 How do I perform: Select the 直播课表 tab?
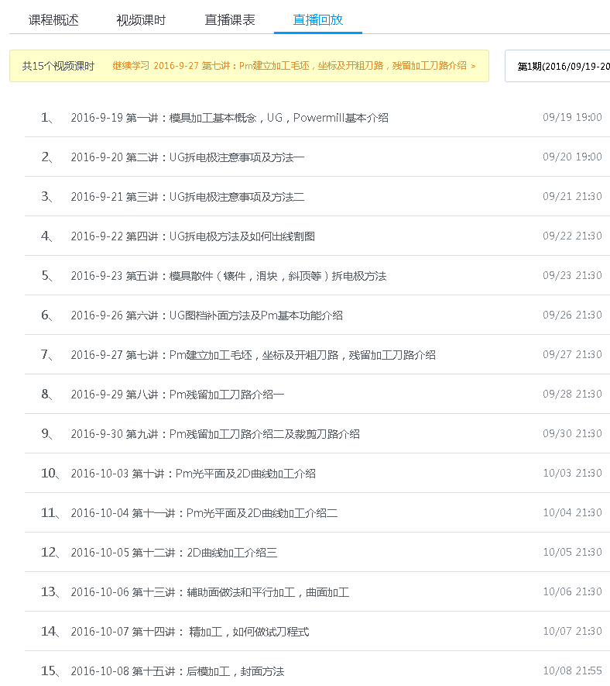click(x=230, y=20)
